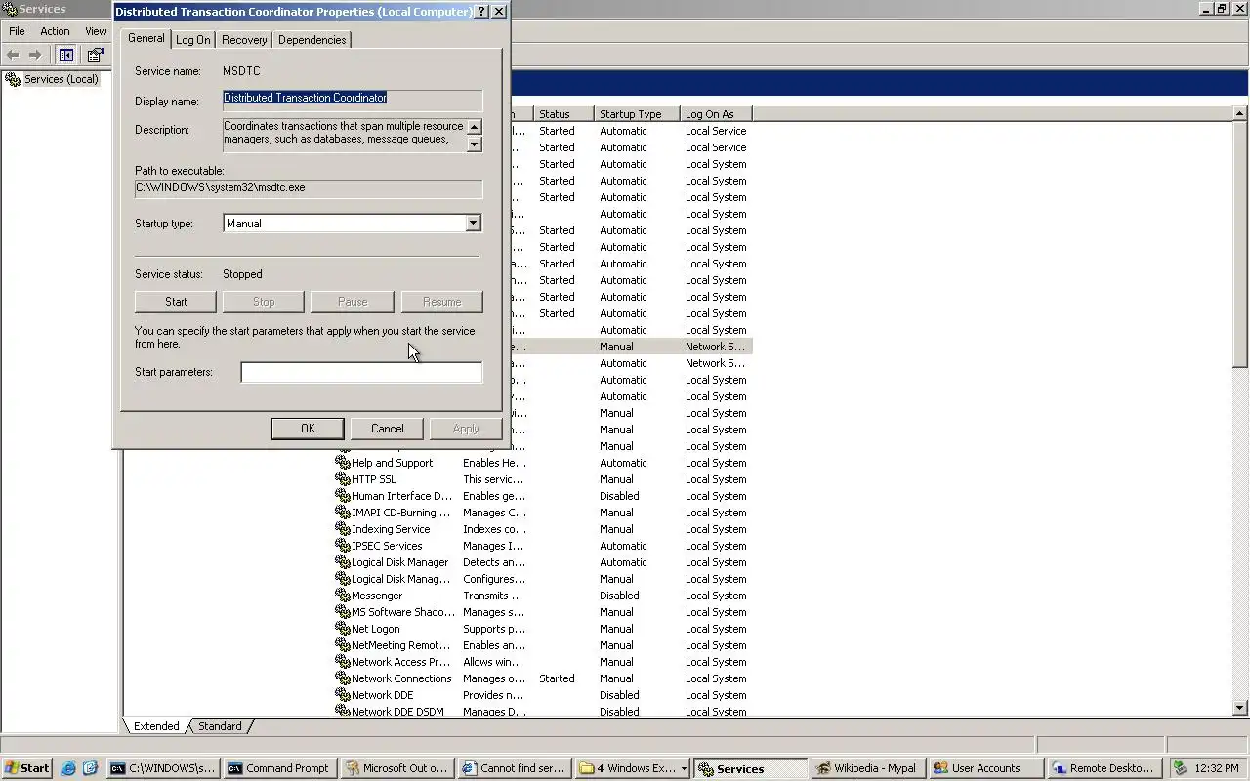Viewport: 1250px width, 781px height.
Task: Open the C:\WINDOWS\s... taskbar button
Action: point(161,768)
